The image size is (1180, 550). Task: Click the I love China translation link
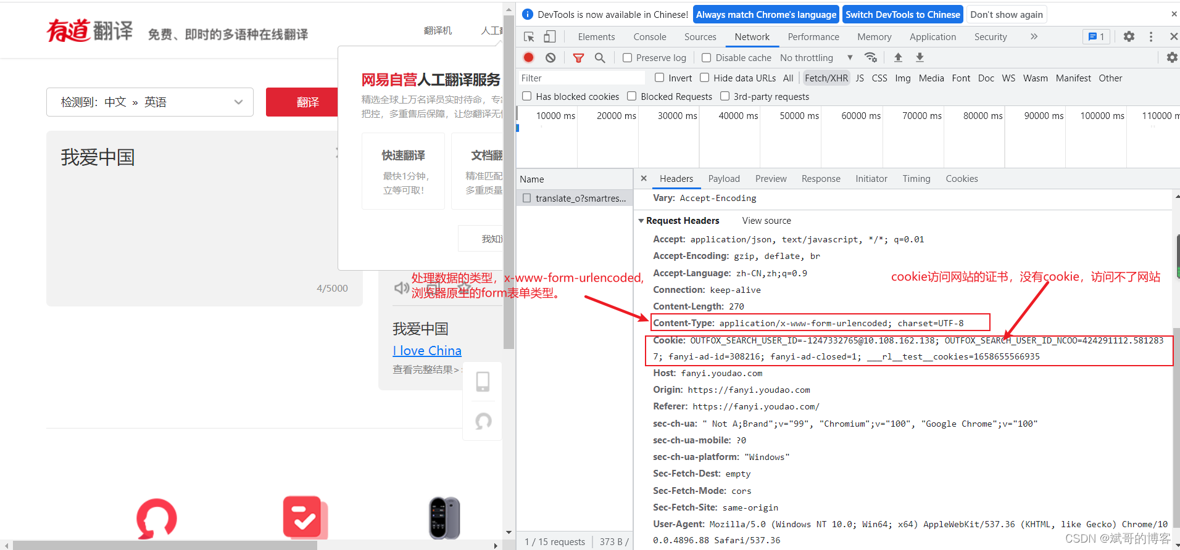pos(427,351)
